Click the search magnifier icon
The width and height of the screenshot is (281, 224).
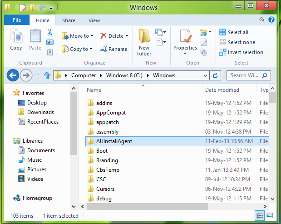tap(264, 75)
